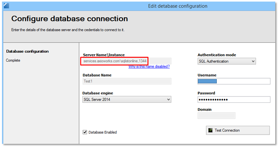The width and height of the screenshot is (280, 147).
Task: Click the 'Edit database configuration' window title
Action: click(178, 6)
